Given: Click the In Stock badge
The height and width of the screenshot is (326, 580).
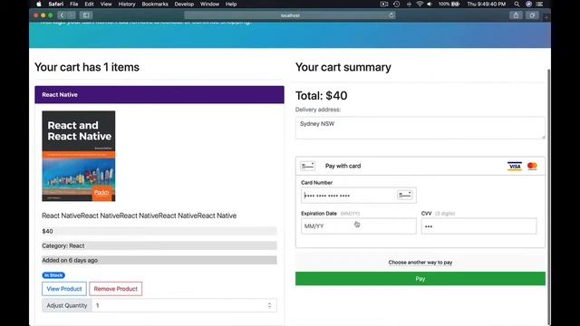Looking at the screenshot, I should 53,275.
